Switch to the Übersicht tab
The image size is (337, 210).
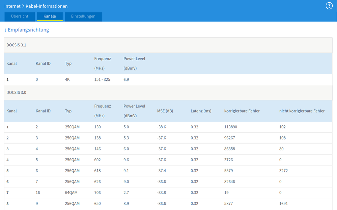19,16
